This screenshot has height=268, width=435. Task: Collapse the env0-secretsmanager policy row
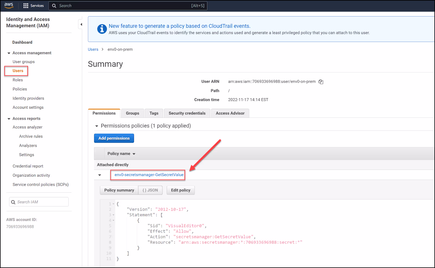[100, 175]
